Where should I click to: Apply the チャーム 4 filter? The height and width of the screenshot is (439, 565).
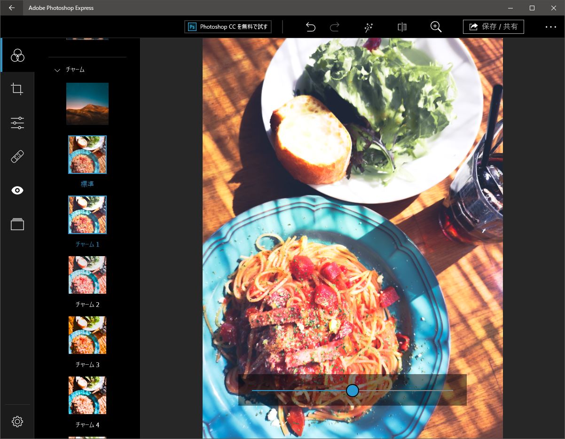tap(87, 395)
